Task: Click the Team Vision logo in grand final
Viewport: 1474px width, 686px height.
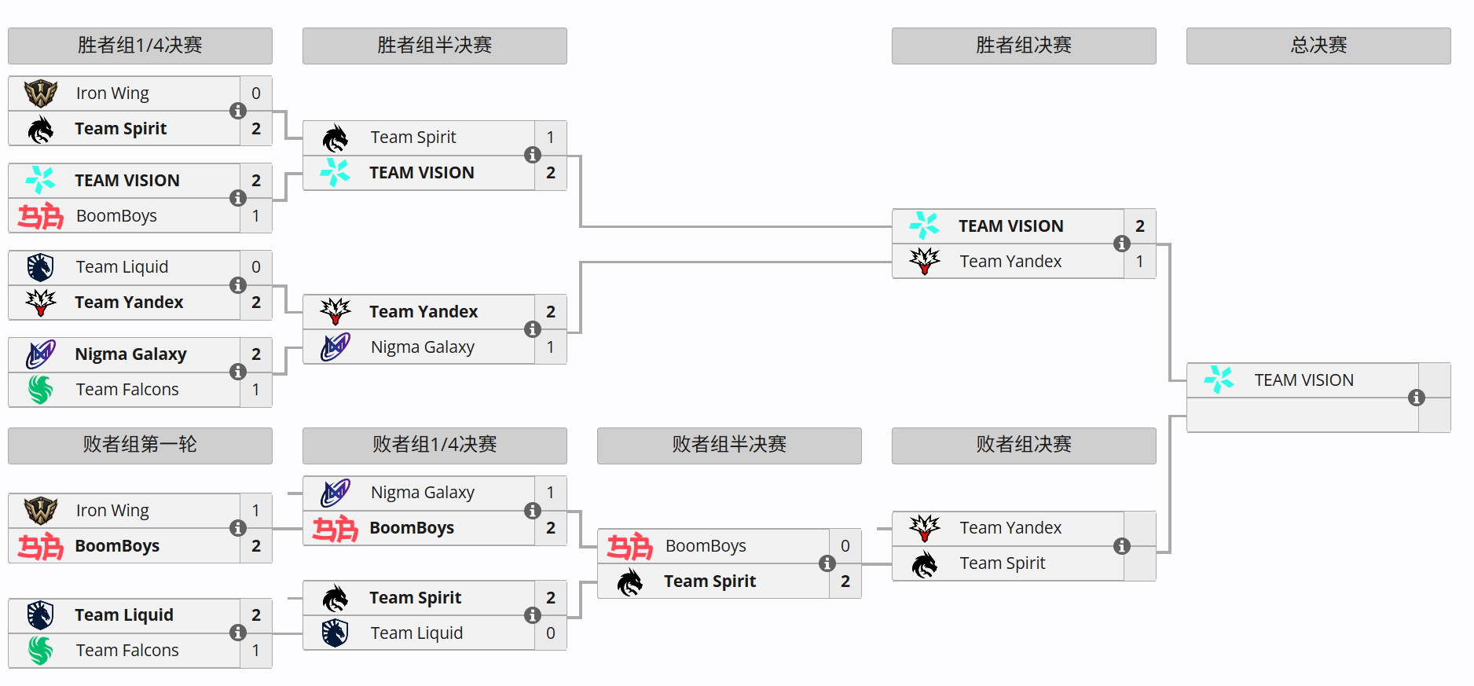Action: tap(1219, 380)
